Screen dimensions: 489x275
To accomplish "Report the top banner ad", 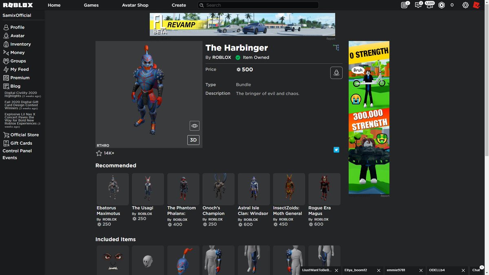I will coord(330,39).
